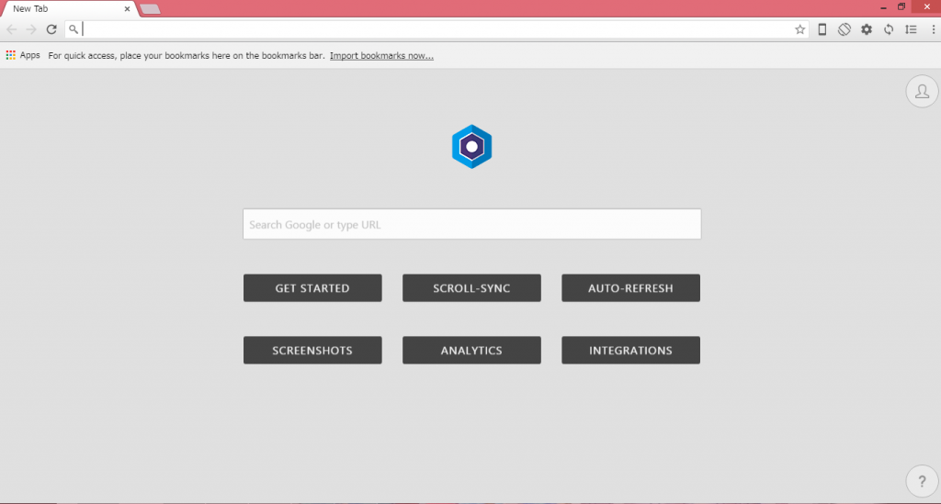Click the blue hexagon logo
Image resolution: width=941 pixels, height=504 pixels.
(471, 147)
